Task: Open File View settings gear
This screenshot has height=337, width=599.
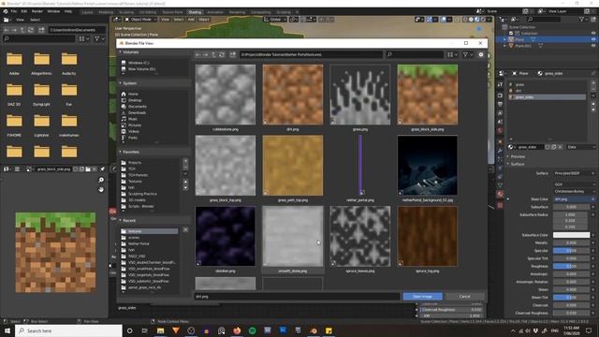Action: (x=481, y=54)
